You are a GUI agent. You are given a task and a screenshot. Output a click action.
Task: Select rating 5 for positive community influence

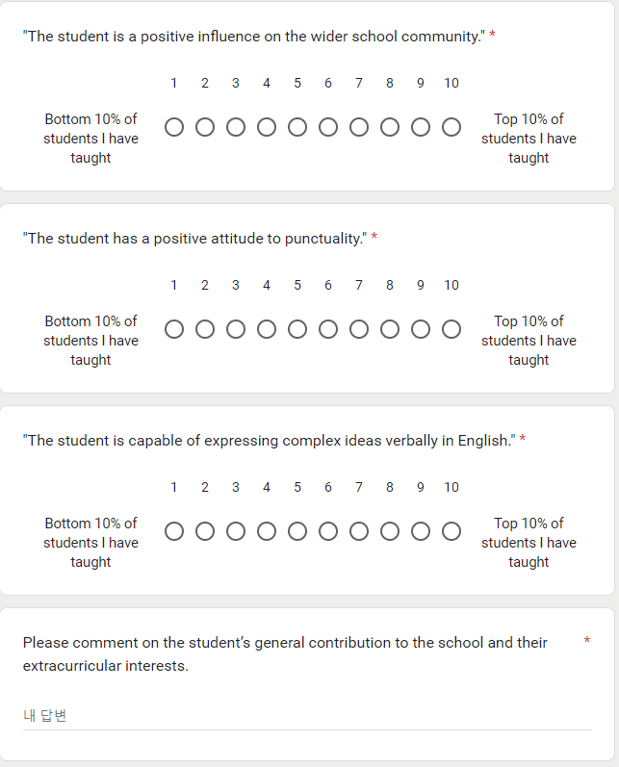pos(297,127)
